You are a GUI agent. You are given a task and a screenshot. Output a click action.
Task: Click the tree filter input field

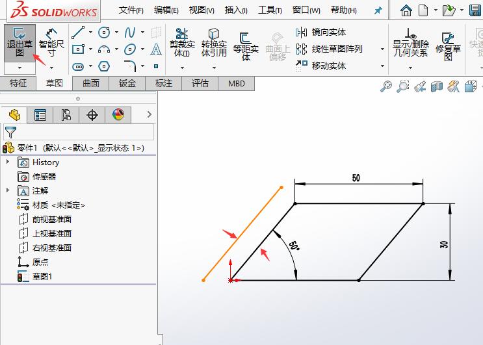(x=79, y=132)
